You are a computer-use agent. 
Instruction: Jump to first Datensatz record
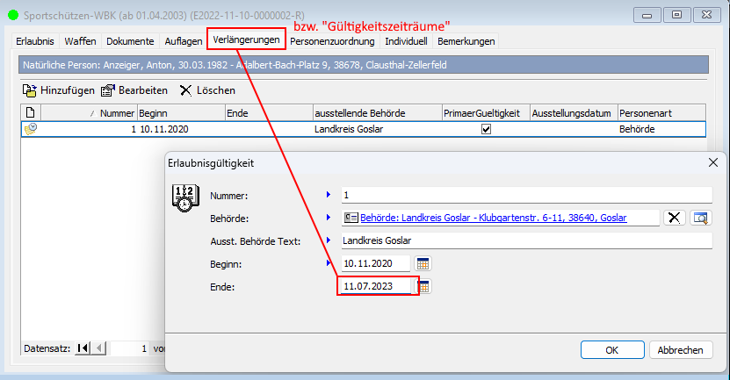click(x=83, y=348)
